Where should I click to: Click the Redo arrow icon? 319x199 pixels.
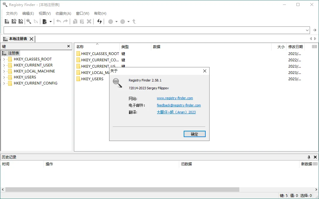pos(65,21)
